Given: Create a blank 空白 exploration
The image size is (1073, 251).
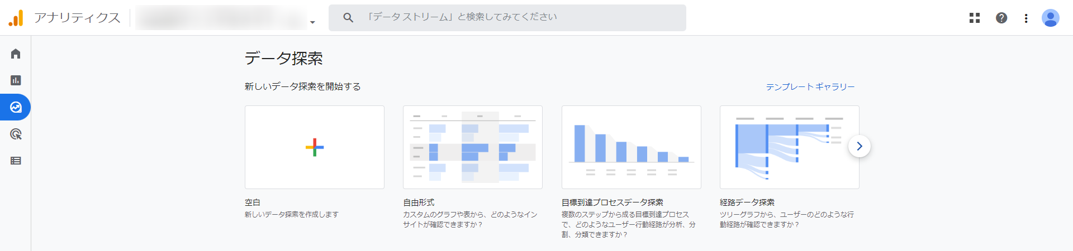Looking at the screenshot, I should click(315, 147).
